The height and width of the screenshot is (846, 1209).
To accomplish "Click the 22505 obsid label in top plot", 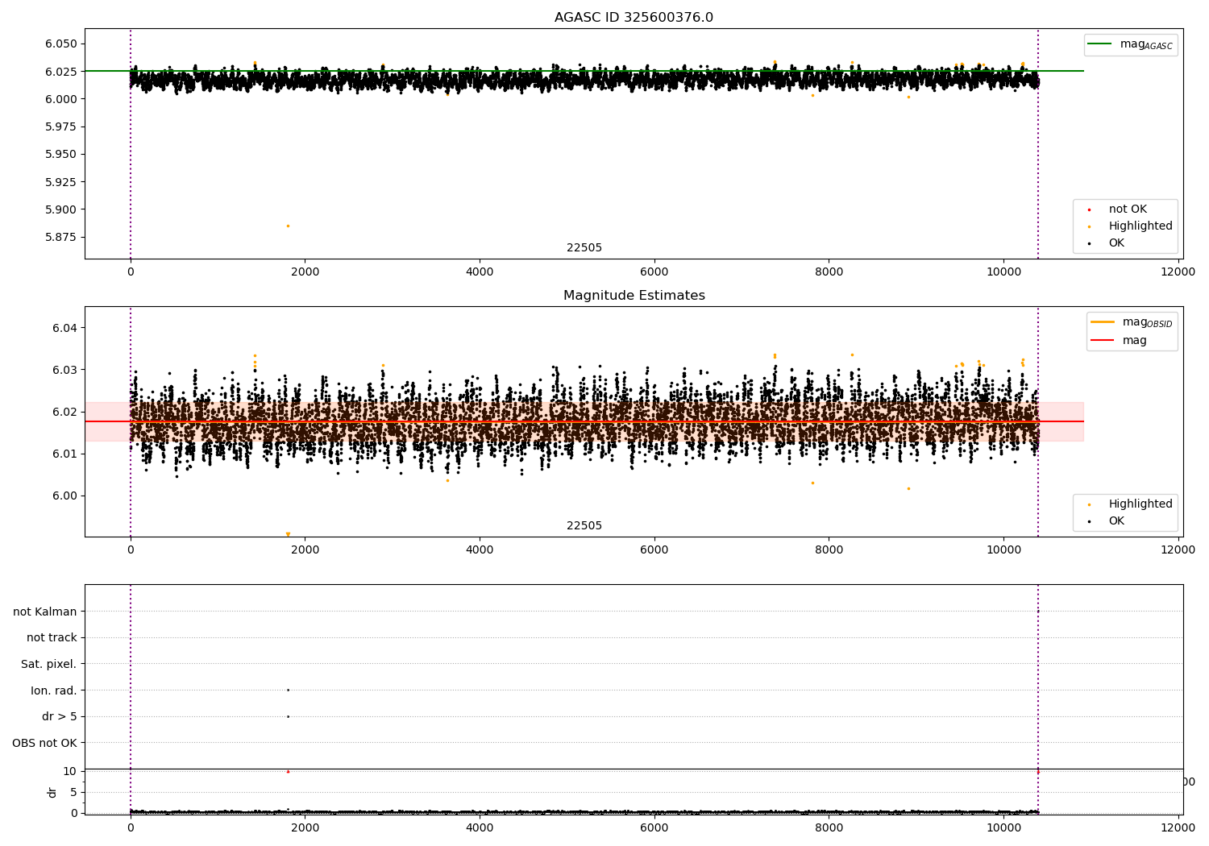I will coord(584,247).
